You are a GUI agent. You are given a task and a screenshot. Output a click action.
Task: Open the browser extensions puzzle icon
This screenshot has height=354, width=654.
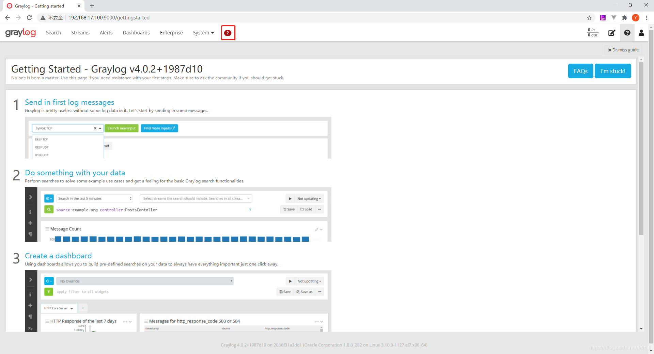[625, 18]
